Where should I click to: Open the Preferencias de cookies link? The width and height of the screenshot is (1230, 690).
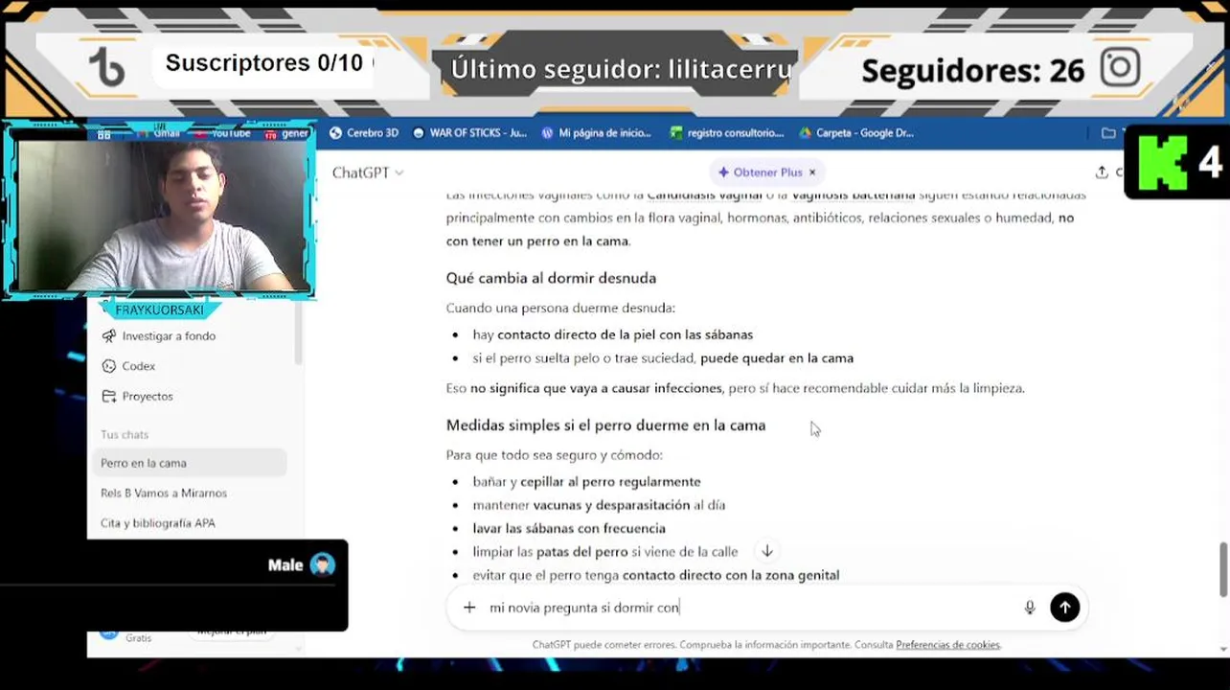[x=947, y=645]
